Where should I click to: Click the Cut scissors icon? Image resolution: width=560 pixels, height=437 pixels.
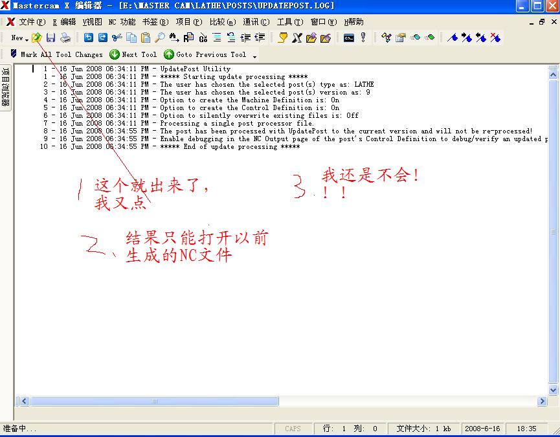[x=117, y=38]
